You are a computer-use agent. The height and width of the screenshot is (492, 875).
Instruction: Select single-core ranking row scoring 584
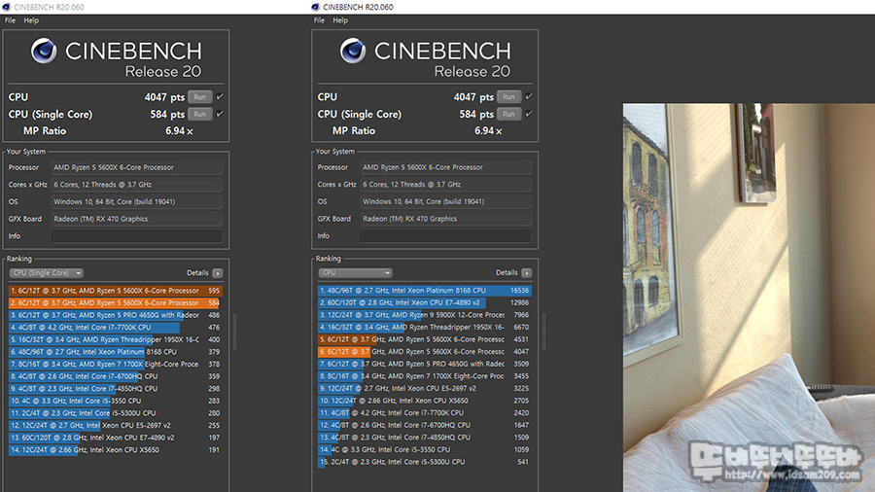coord(115,303)
